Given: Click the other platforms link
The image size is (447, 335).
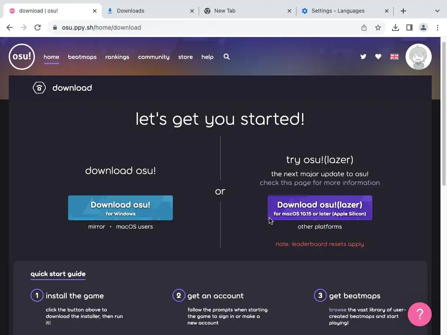Looking at the screenshot, I should pyautogui.click(x=320, y=226).
